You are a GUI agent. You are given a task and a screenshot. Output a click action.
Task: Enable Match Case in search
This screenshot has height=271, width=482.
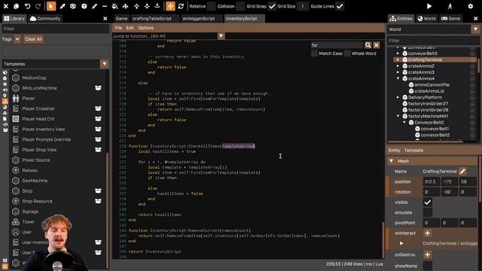click(x=314, y=53)
